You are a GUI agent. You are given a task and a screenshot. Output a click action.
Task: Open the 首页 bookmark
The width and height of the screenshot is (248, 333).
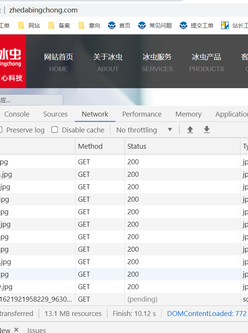point(119,25)
